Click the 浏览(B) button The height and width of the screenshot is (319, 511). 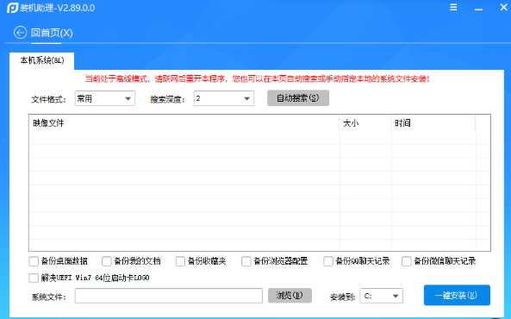pyautogui.click(x=290, y=295)
